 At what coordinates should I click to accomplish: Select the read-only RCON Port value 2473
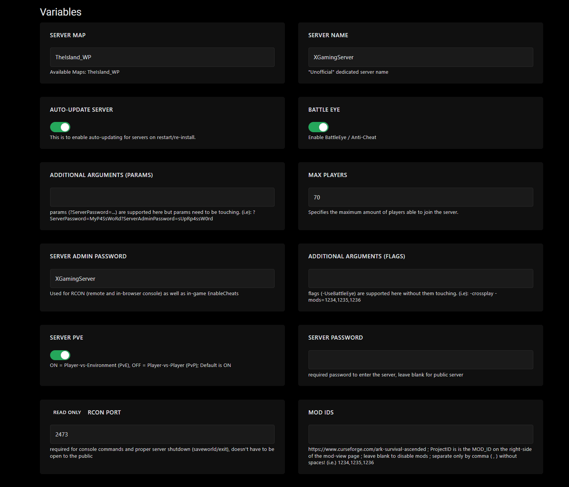click(x=162, y=434)
